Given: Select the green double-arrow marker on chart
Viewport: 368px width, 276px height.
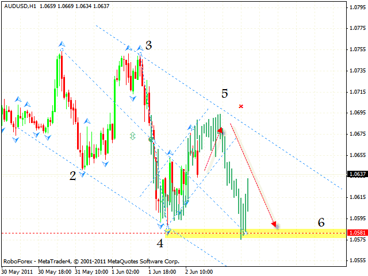Looking at the screenshot, I should click(133, 136).
